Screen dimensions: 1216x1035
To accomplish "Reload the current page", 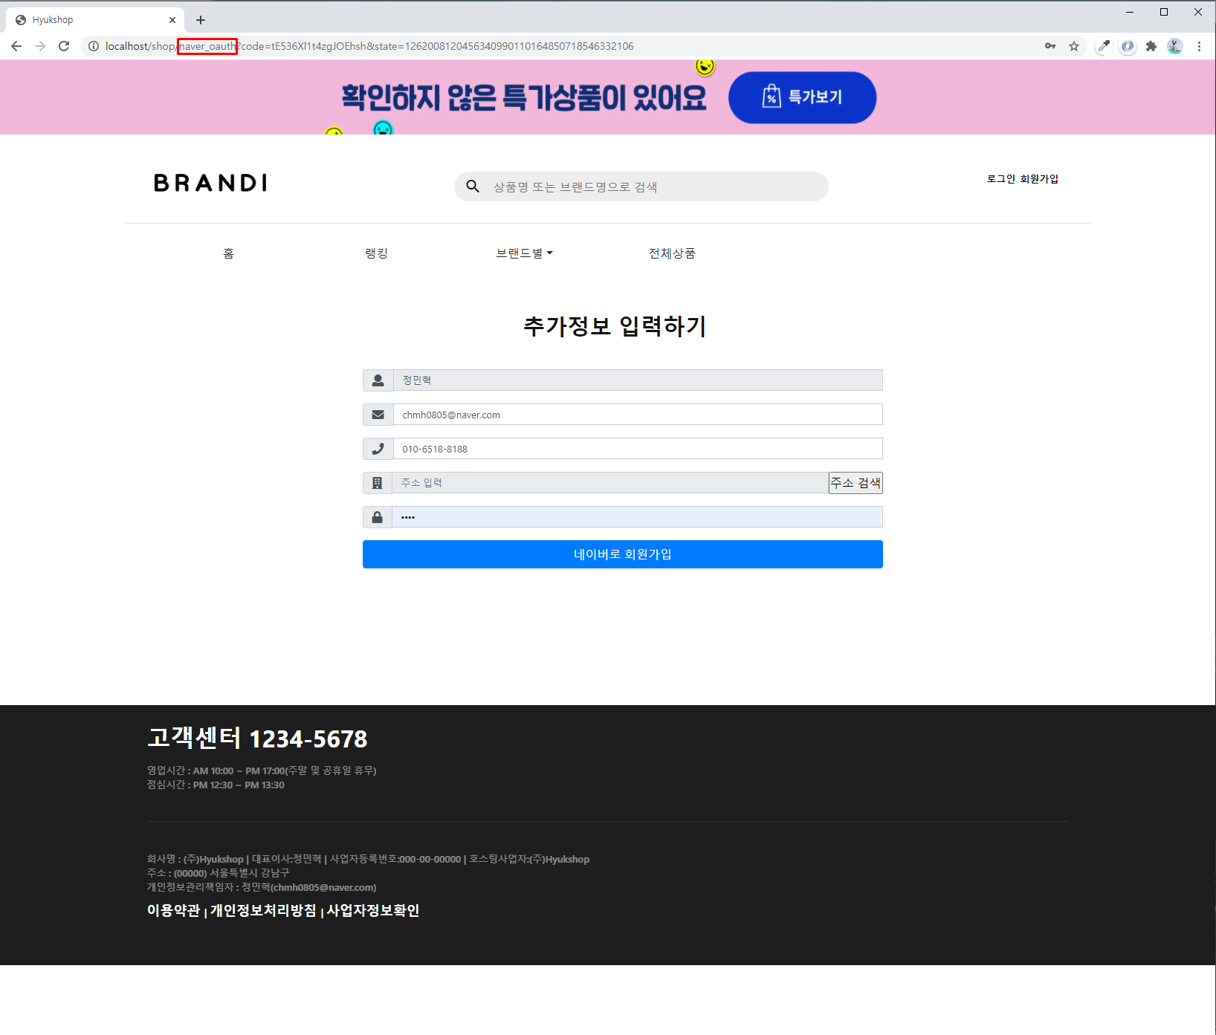I will 64,46.
